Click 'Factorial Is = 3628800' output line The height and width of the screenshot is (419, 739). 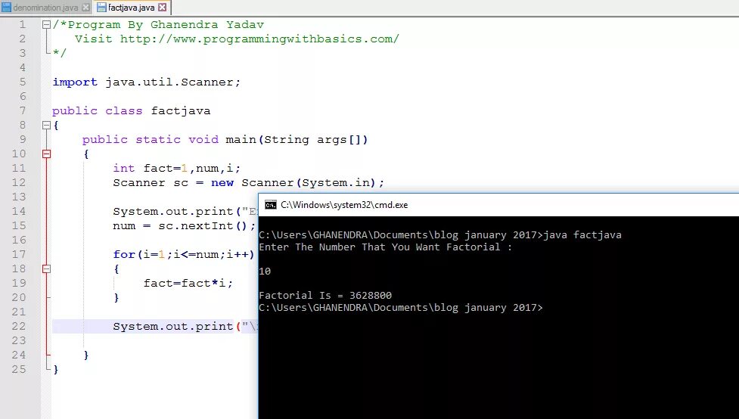pyautogui.click(x=325, y=296)
